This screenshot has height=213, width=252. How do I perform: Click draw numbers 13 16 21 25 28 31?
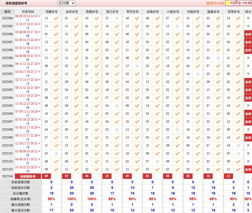[x=27, y=167]
